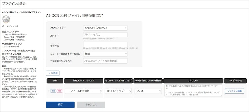Click the OCR実行タイミング sidebar heading
The width and height of the screenshot is (249, 112).
tap(12, 44)
